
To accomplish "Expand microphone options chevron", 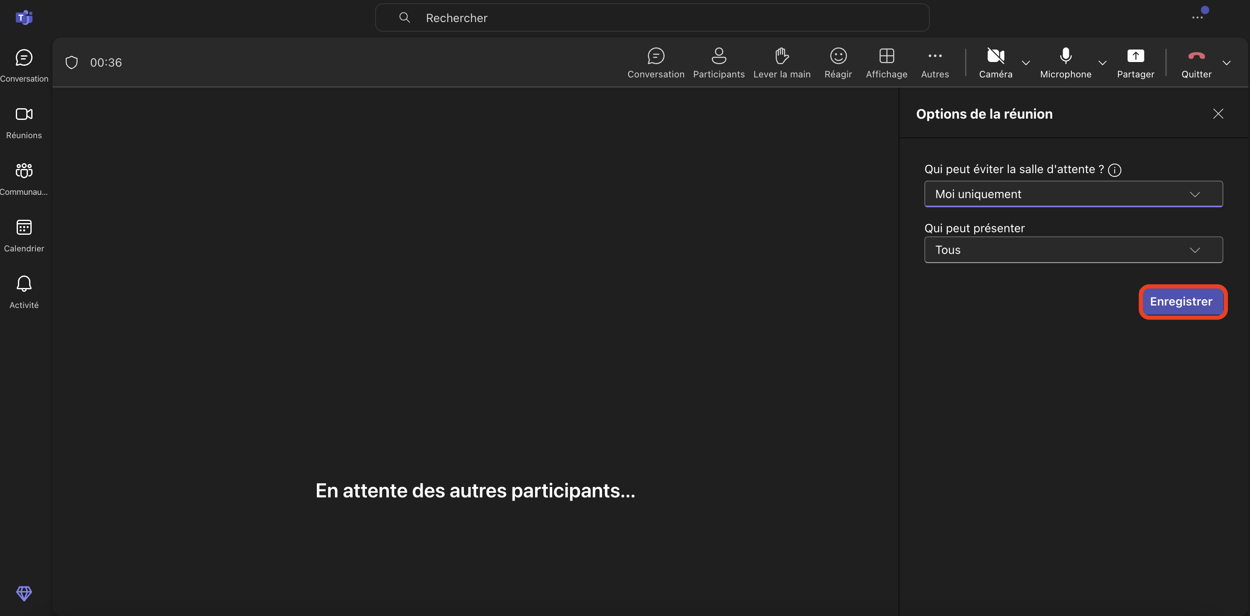I will click(1103, 63).
